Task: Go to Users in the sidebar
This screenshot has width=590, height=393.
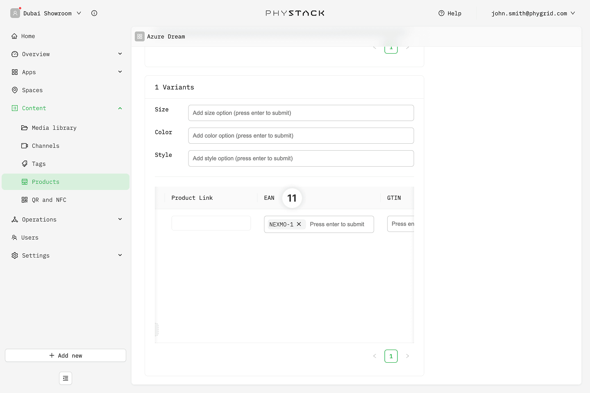Action: (x=66, y=237)
